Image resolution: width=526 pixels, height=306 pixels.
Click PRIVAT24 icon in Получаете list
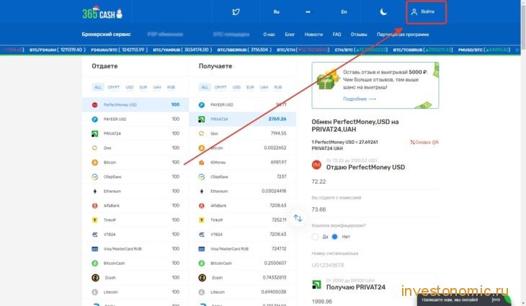202,120
